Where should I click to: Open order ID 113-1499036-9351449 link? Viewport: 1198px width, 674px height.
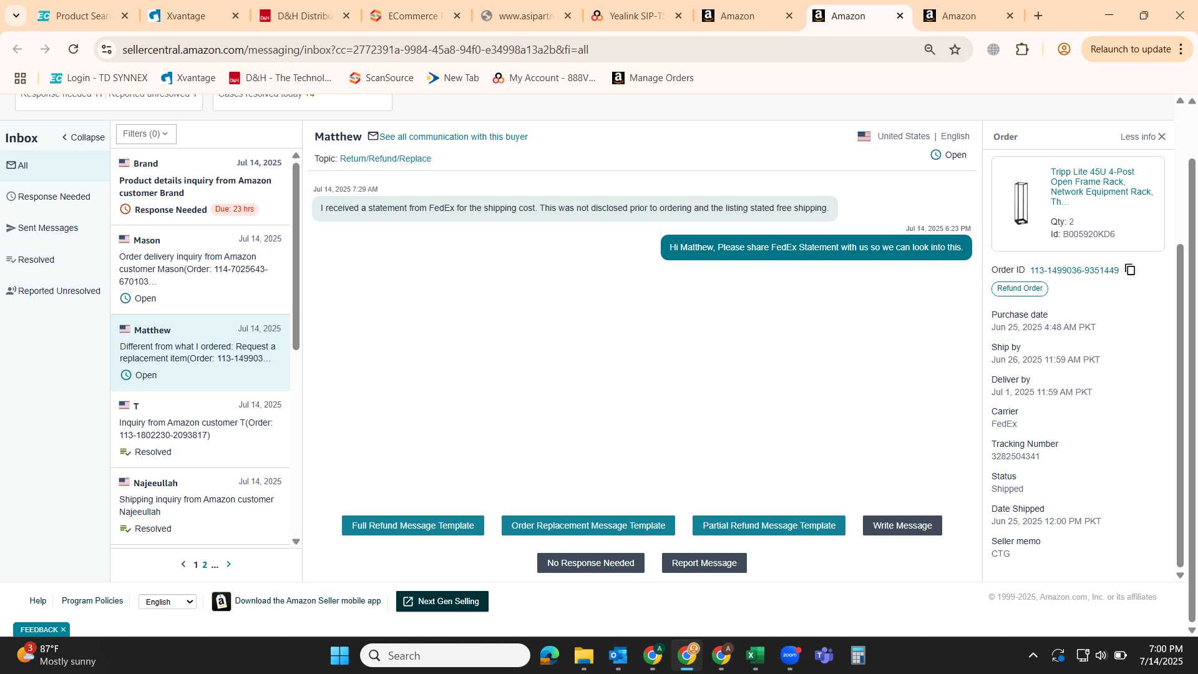coord(1074,270)
